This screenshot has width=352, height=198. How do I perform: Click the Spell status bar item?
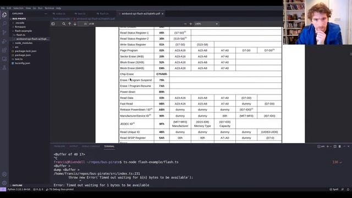[x=334, y=189]
